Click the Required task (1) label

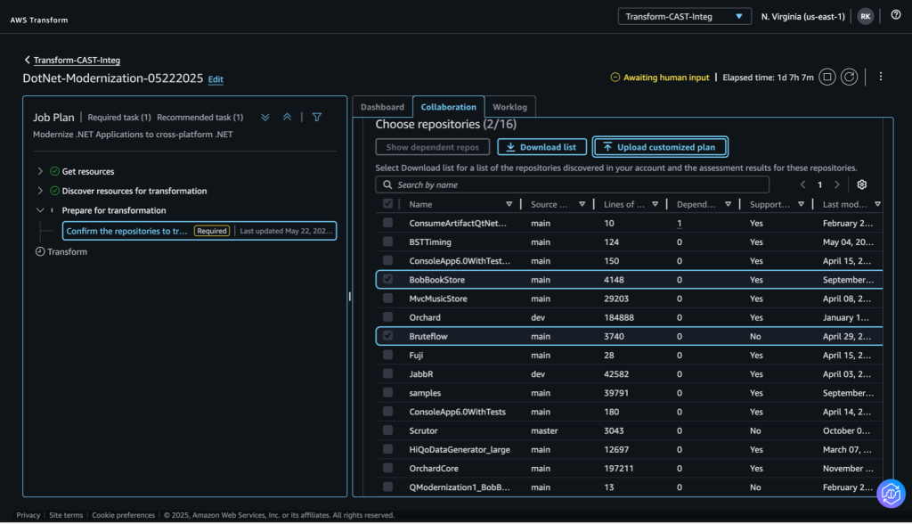[119, 117]
